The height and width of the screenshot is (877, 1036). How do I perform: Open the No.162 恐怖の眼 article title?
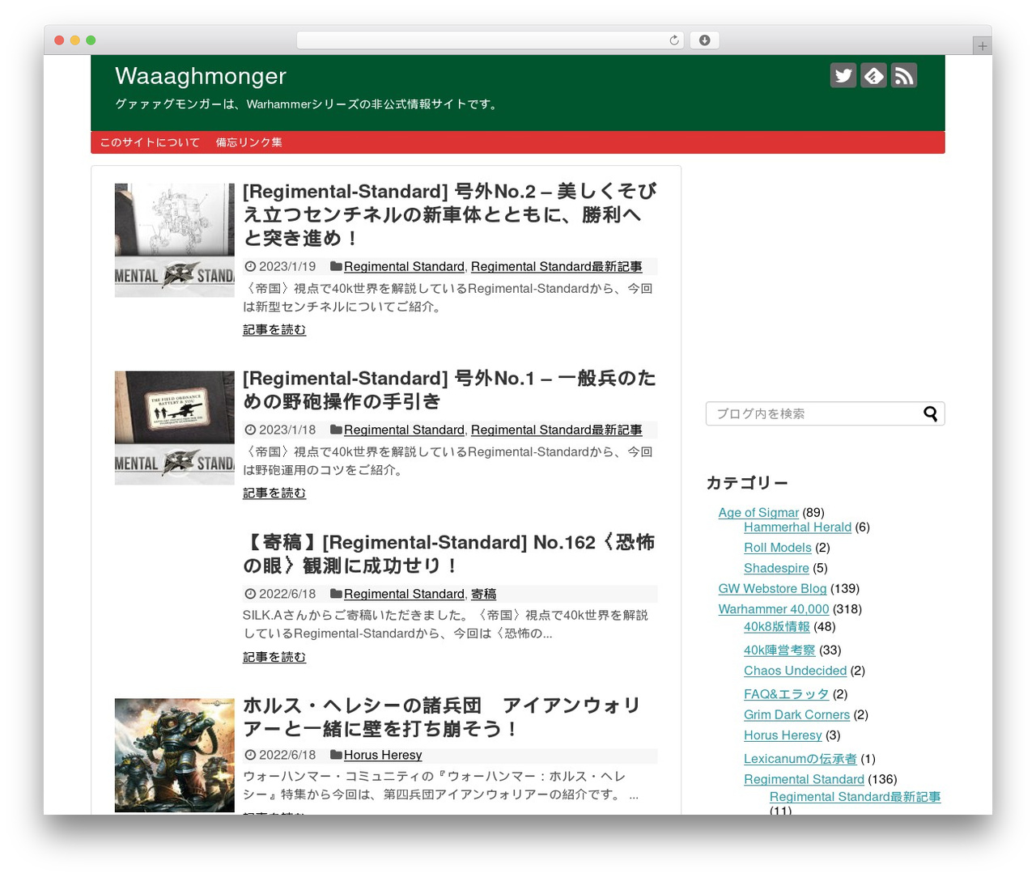(450, 553)
